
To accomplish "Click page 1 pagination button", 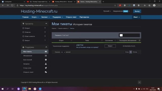I will (131, 52).
